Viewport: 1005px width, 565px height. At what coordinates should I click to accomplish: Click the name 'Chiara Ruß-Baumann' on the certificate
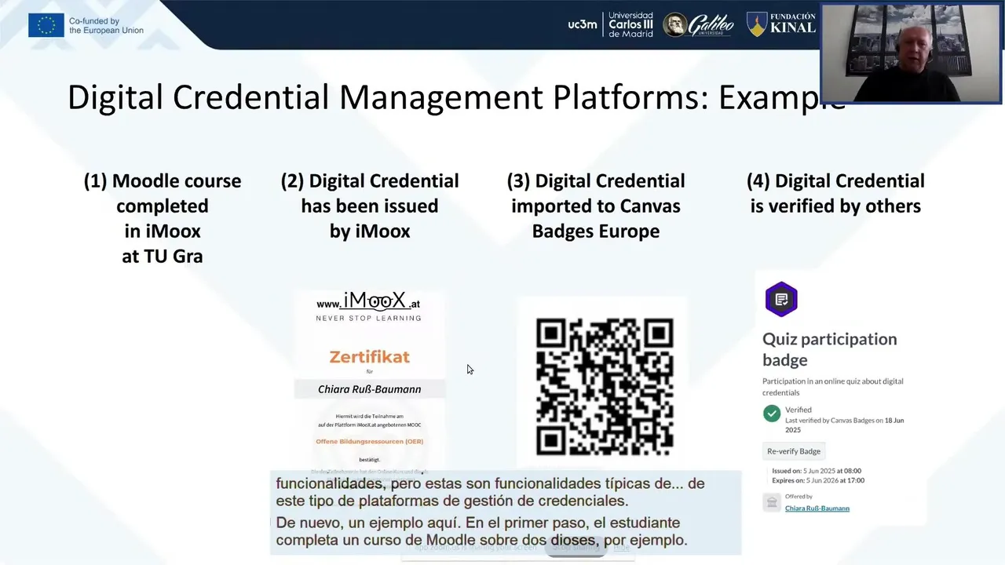(x=369, y=389)
